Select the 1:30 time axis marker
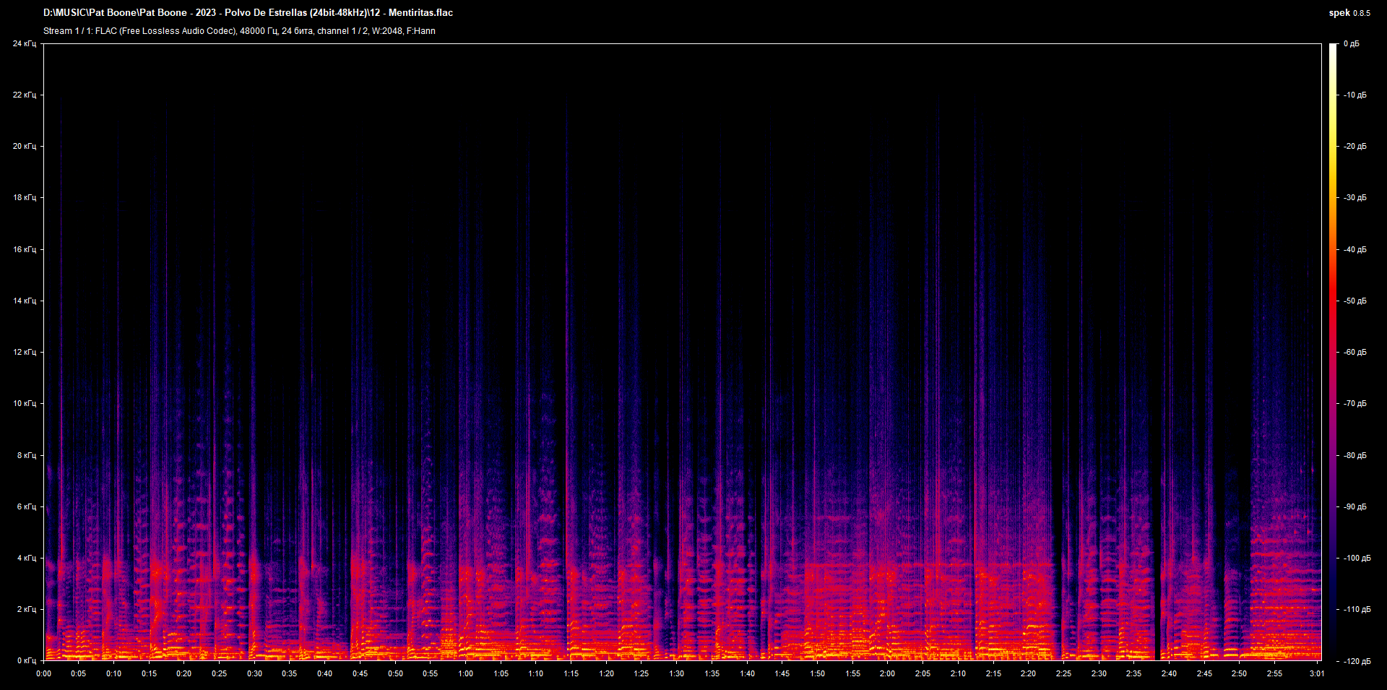The image size is (1387, 690). [x=676, y=673]
